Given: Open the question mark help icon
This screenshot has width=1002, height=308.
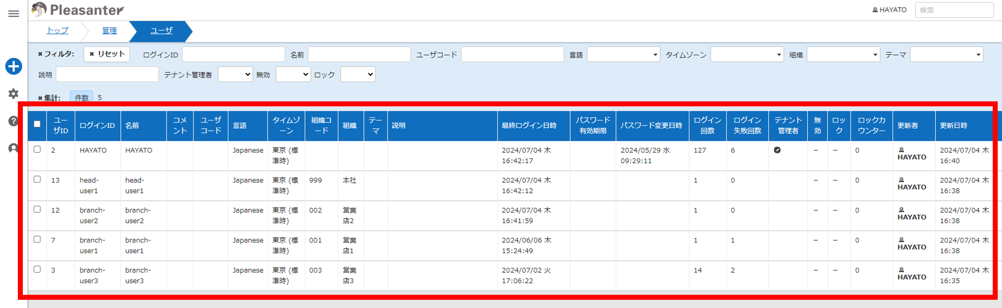Looking at the screenshot, I should point(14,121).
